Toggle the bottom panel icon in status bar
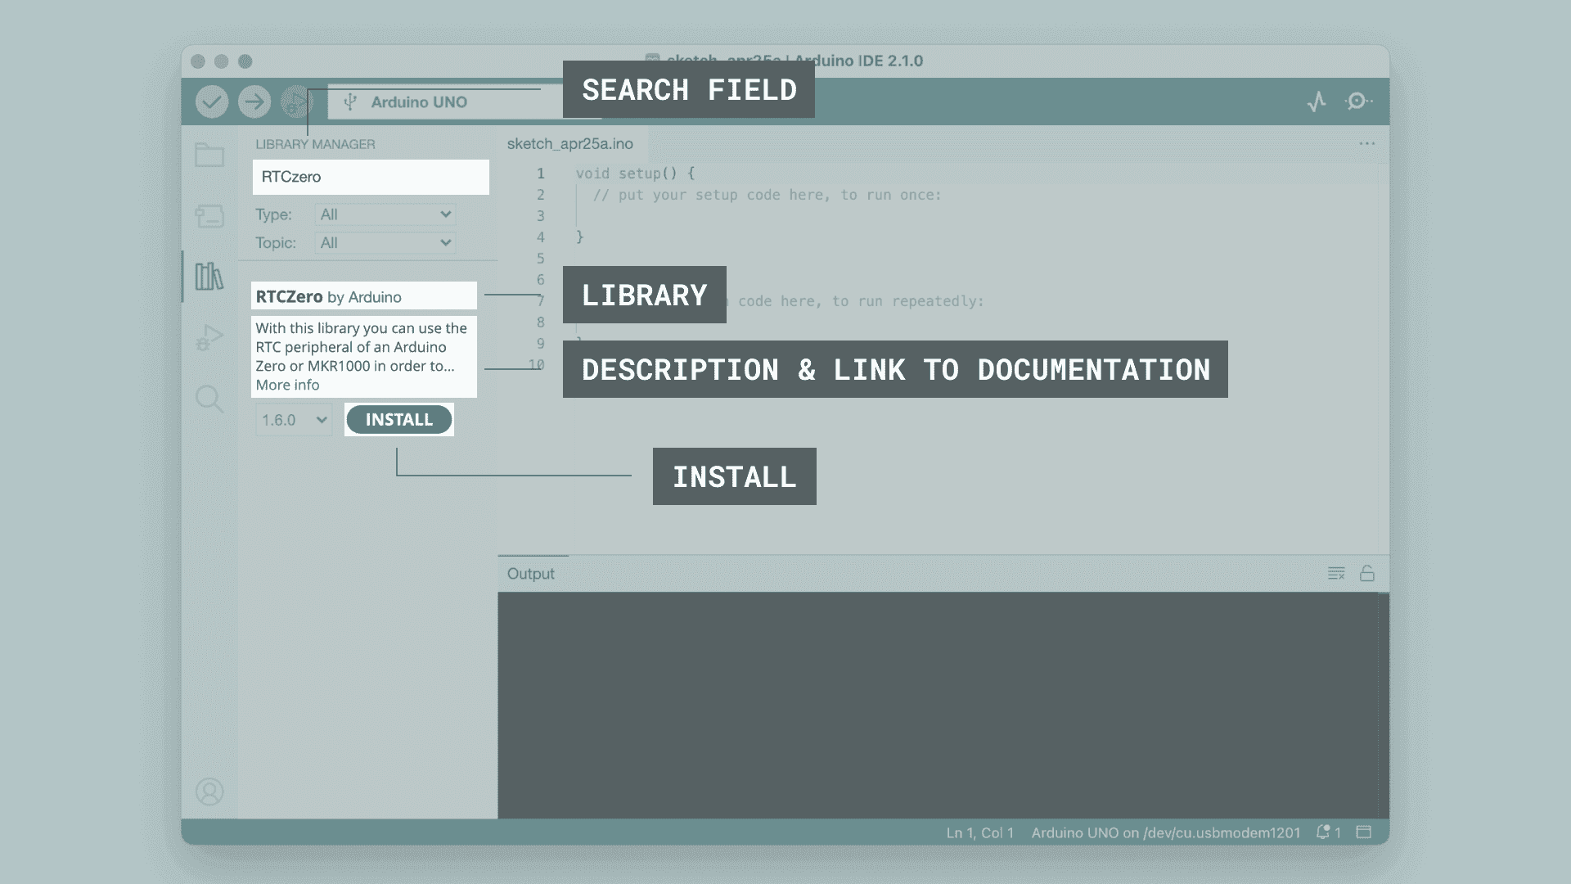 1364,832
